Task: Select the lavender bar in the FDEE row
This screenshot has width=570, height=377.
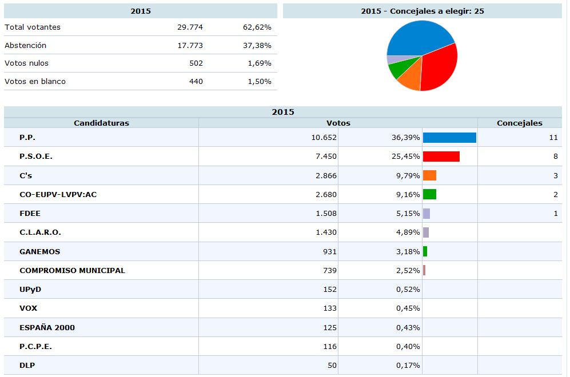Action: [426, 214]
